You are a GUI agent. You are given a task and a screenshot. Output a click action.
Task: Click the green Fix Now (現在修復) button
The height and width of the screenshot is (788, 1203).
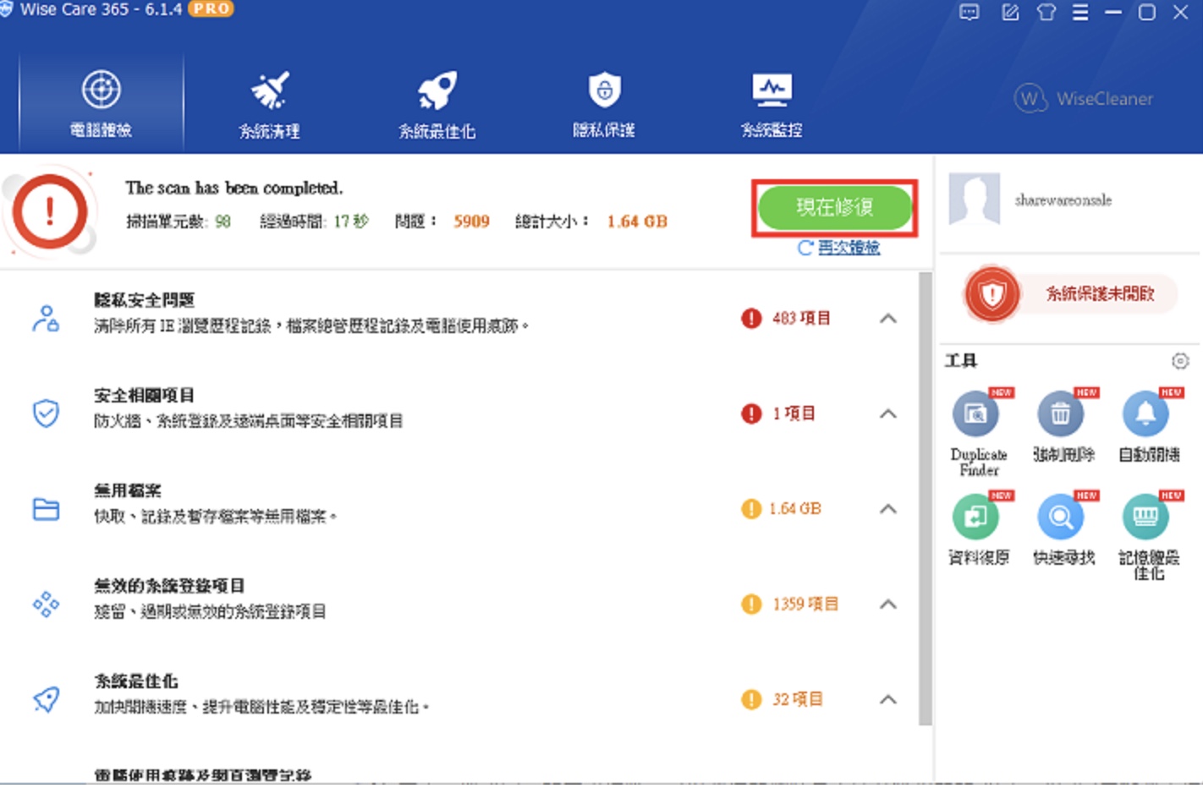click(834, 207)
